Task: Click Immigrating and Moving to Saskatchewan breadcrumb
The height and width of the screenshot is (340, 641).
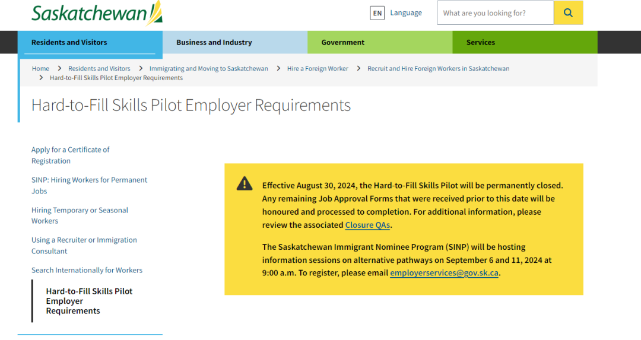Action: coord(209,68)
